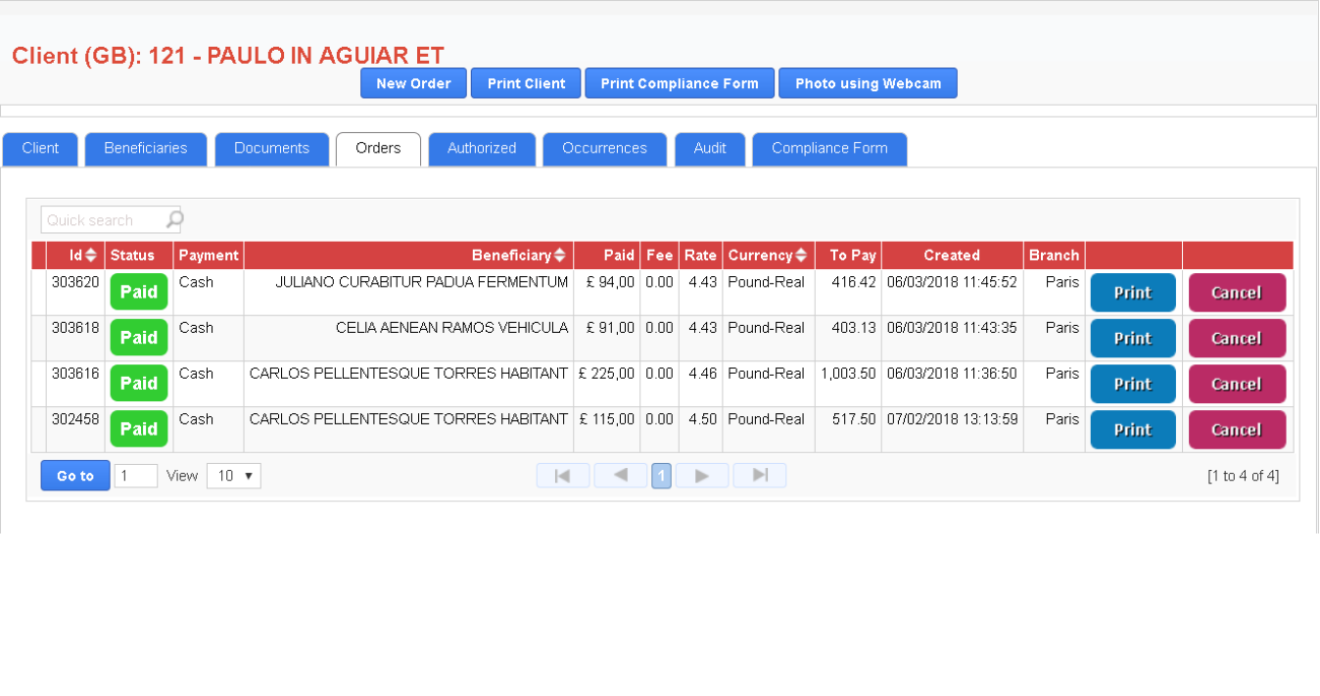The width and height of the screenshot is (1320, 696).
Task: Go to next page arrow in pager
Action: 701,476
